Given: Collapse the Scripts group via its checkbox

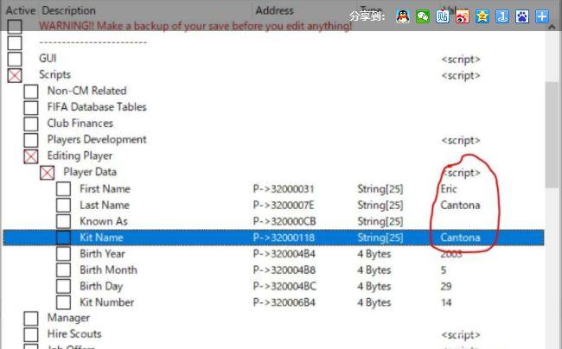Looking at the screenshot, I should pos(15,75).
